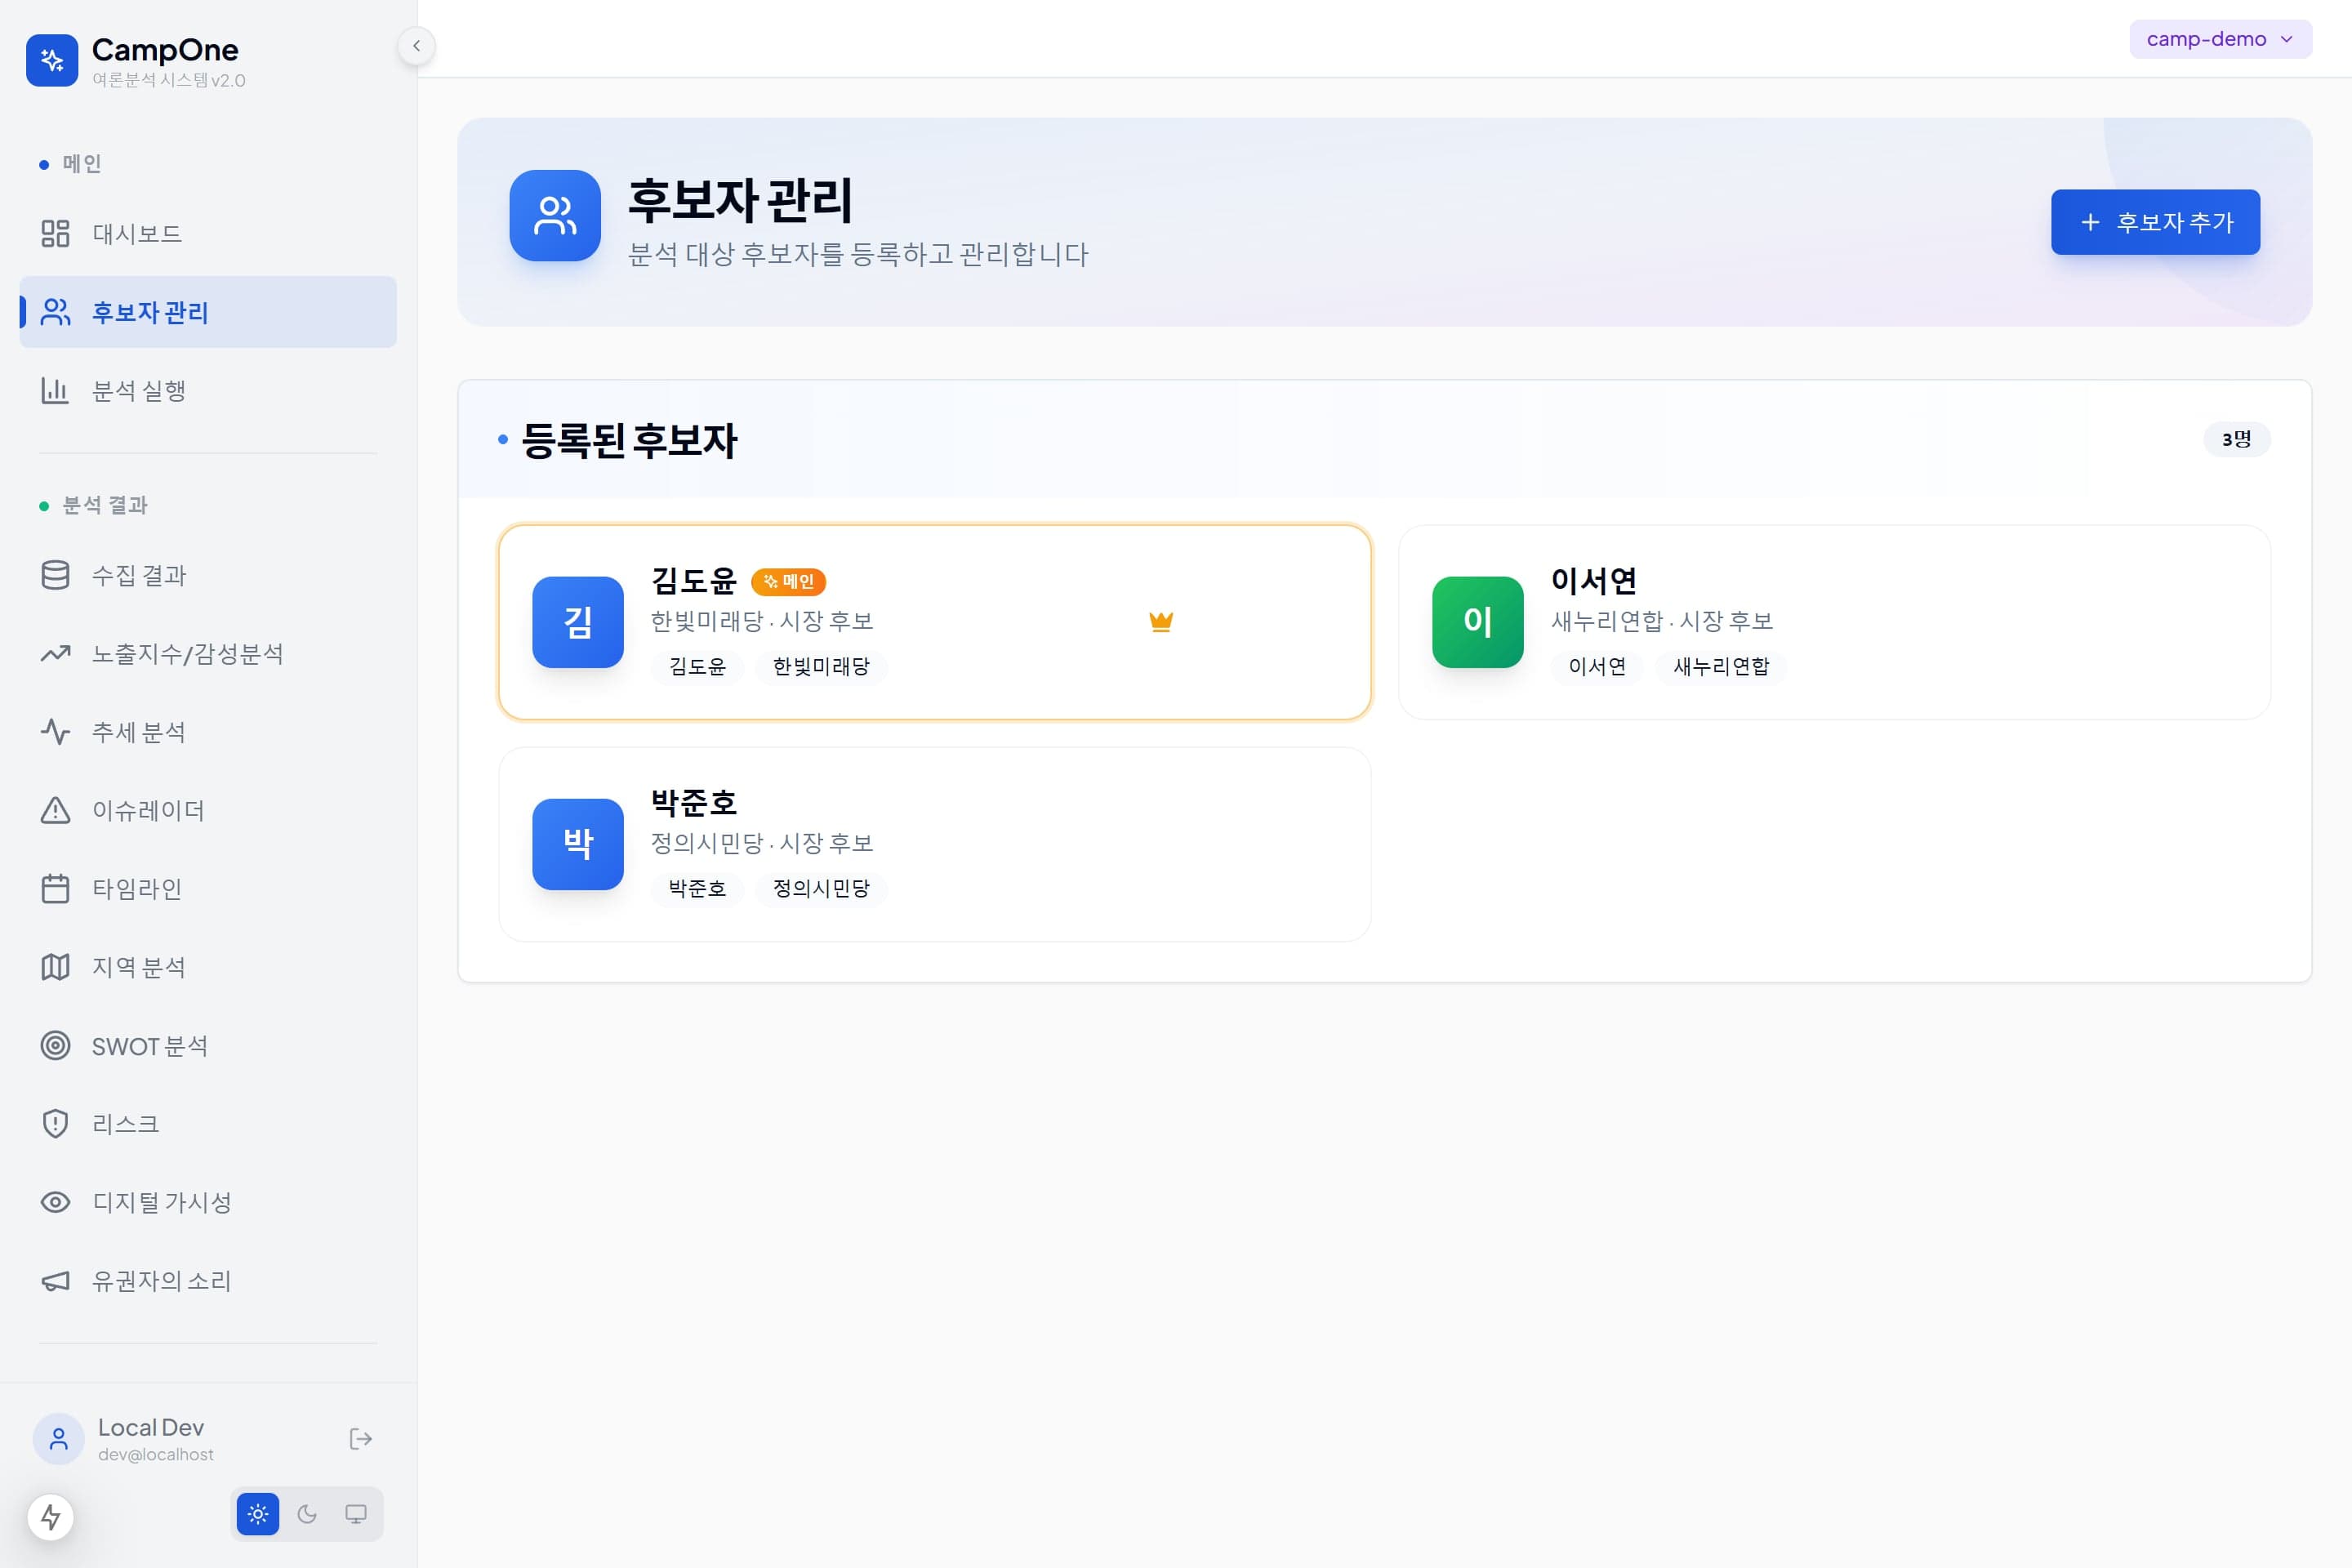Screen dimensions: 2352x1568
Task: Click the 리스크 shield icon
Action: click(x=55, y=1124)
